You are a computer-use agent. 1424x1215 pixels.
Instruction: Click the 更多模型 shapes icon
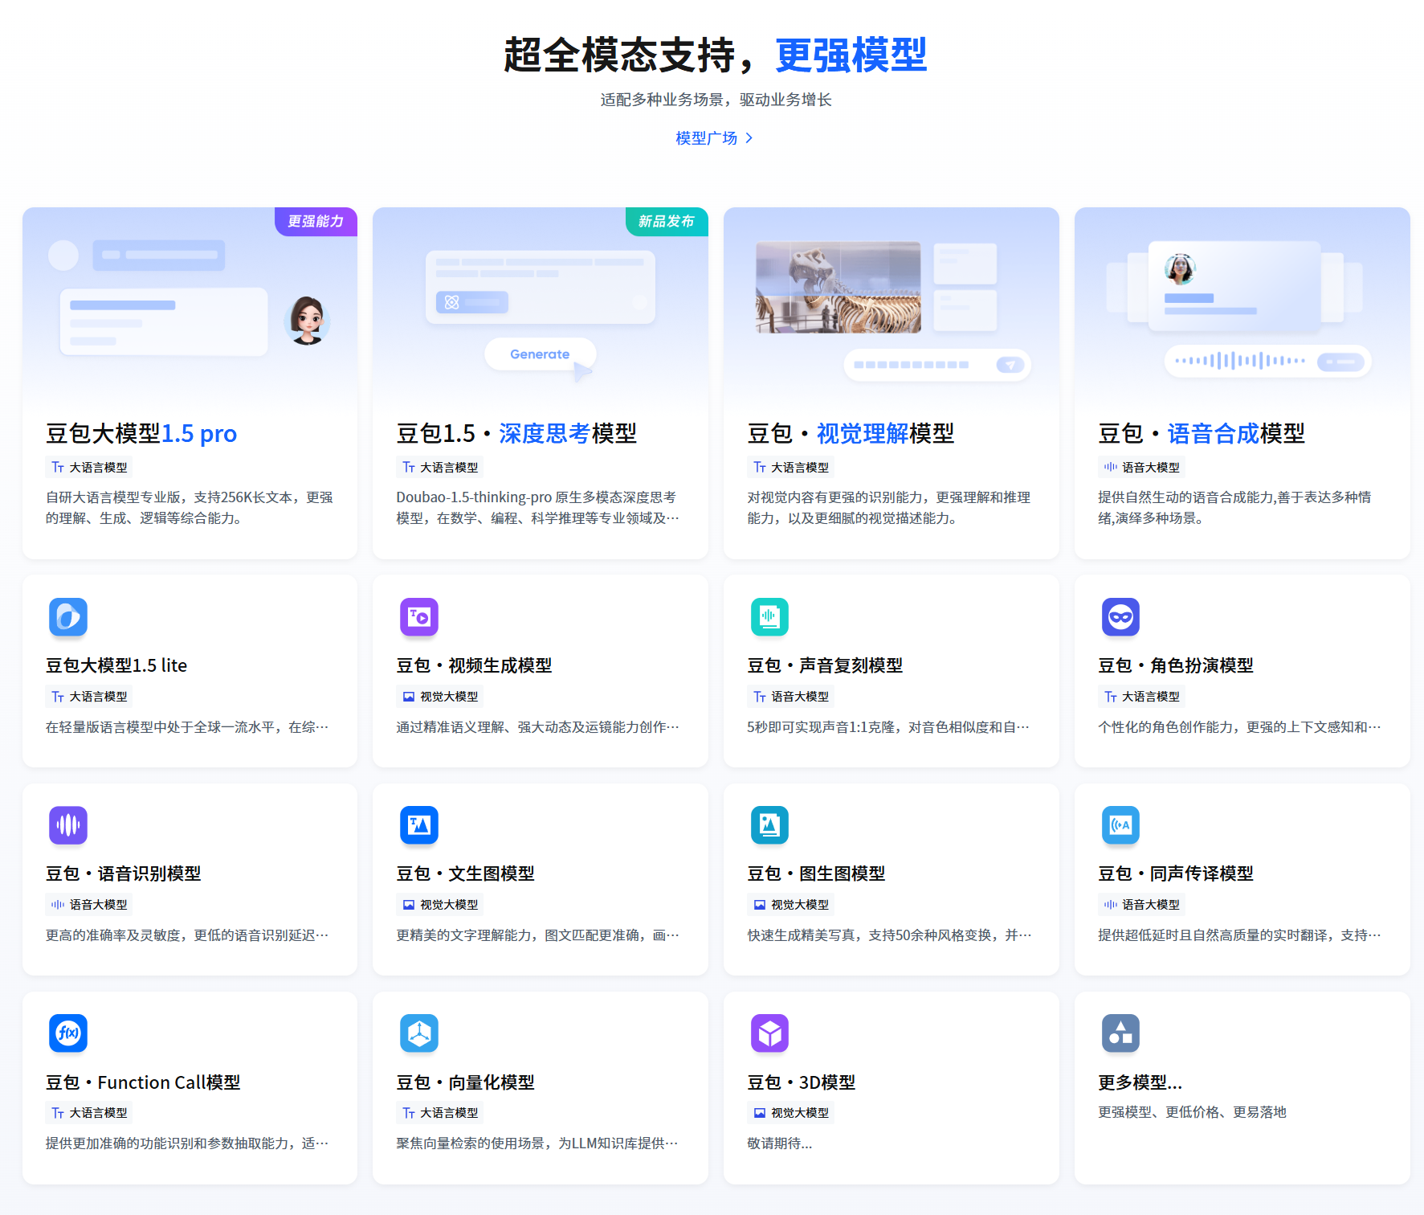click(1120, 1033)
